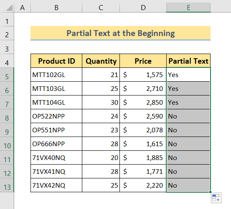Click cell containing MTT103GL
The width and height of the screenshot is (231, 209).
click(x=56, y=89)
